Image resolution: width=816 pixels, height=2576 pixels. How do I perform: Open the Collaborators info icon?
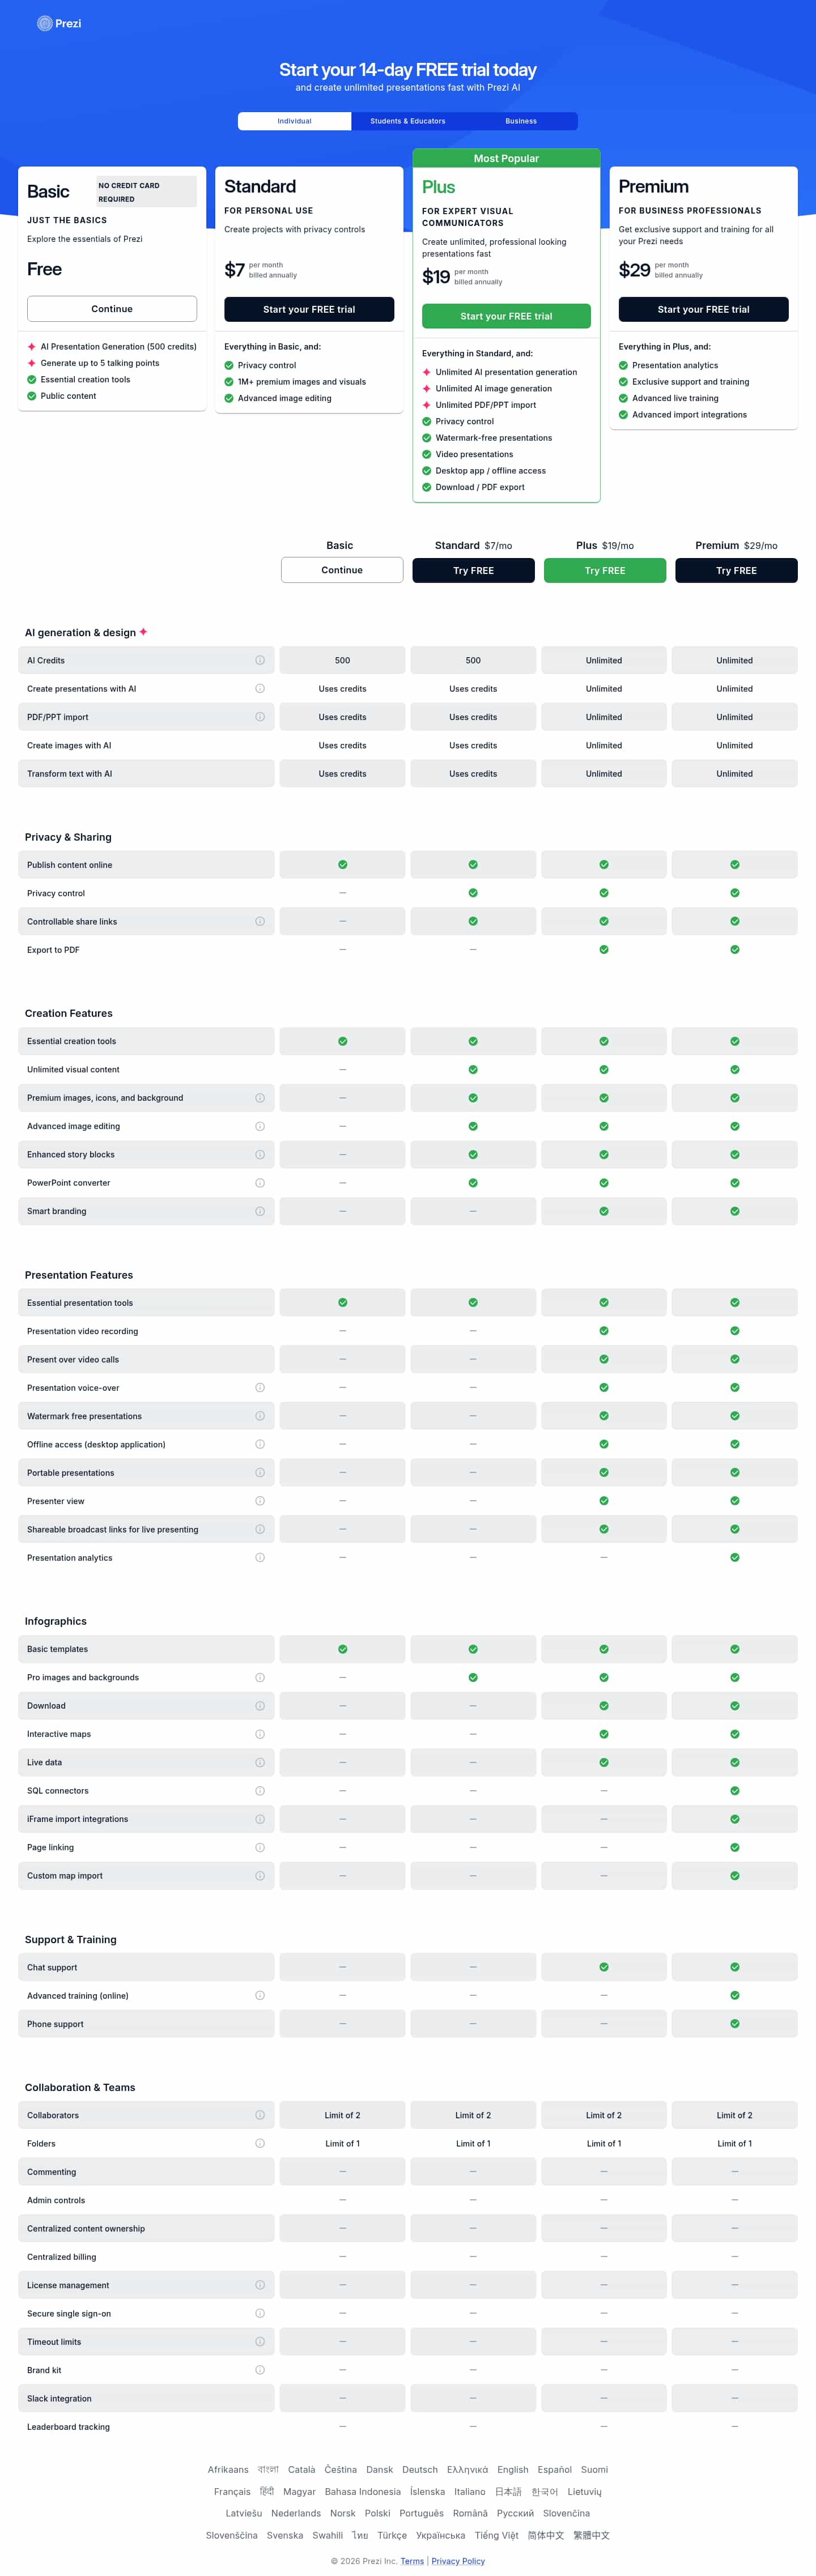pyautogui.click(x=260, y=2115)
